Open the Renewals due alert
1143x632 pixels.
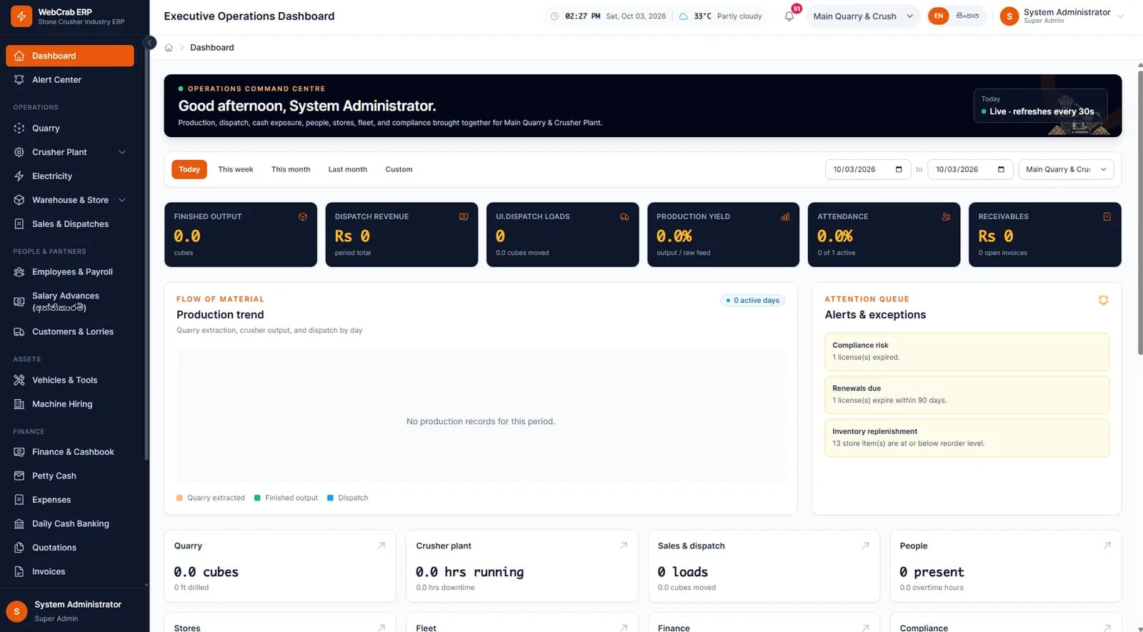pyautogui.click(x=967, y=395)
